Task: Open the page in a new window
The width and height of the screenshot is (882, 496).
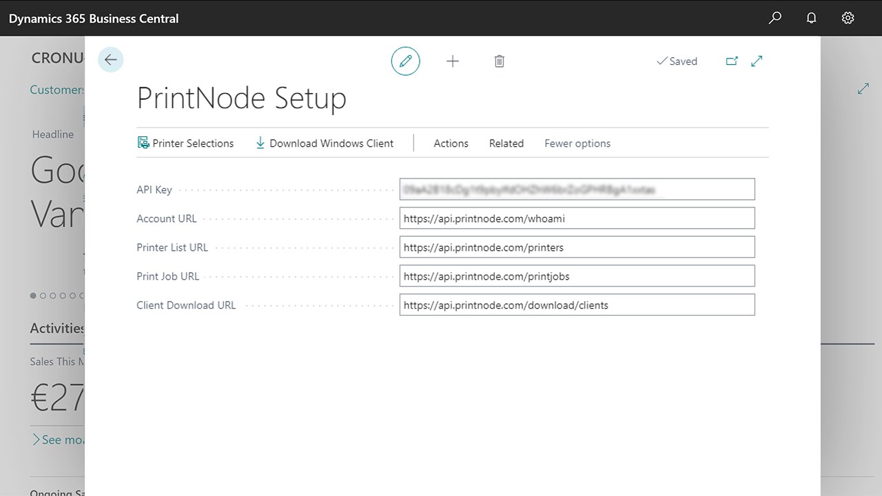Action: [732, 61]
